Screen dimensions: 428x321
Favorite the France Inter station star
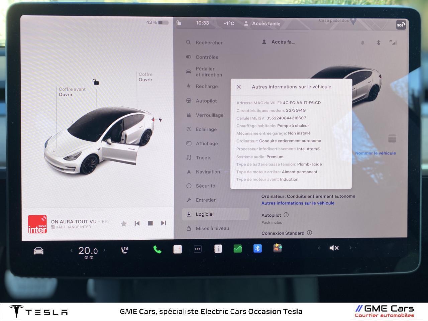pyautogui.click(x=123, y=223)
